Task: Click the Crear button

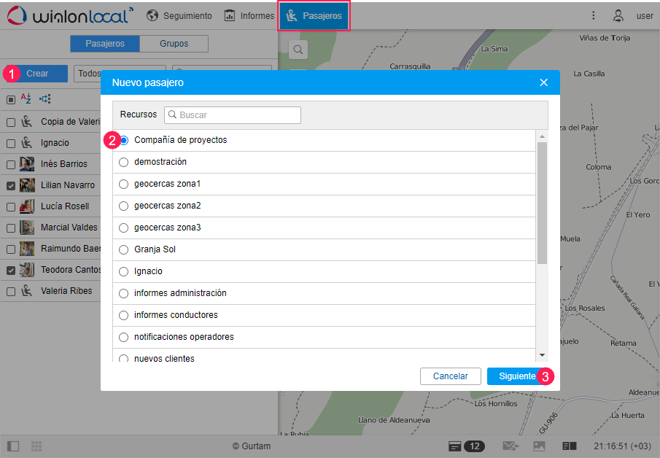Action: tap(37, 73)
